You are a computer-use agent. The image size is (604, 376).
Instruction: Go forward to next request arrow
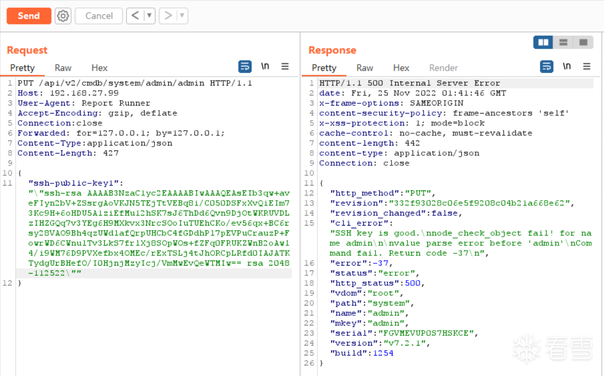click(168, 16)
